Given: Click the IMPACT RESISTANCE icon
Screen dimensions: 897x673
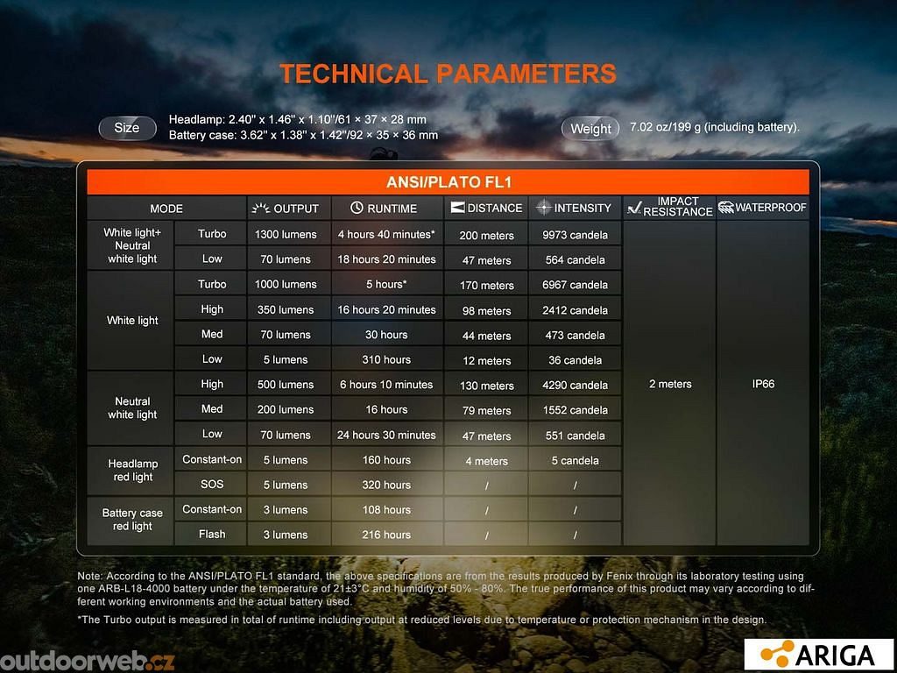Looking at the screenshot, I should (636, 208).
